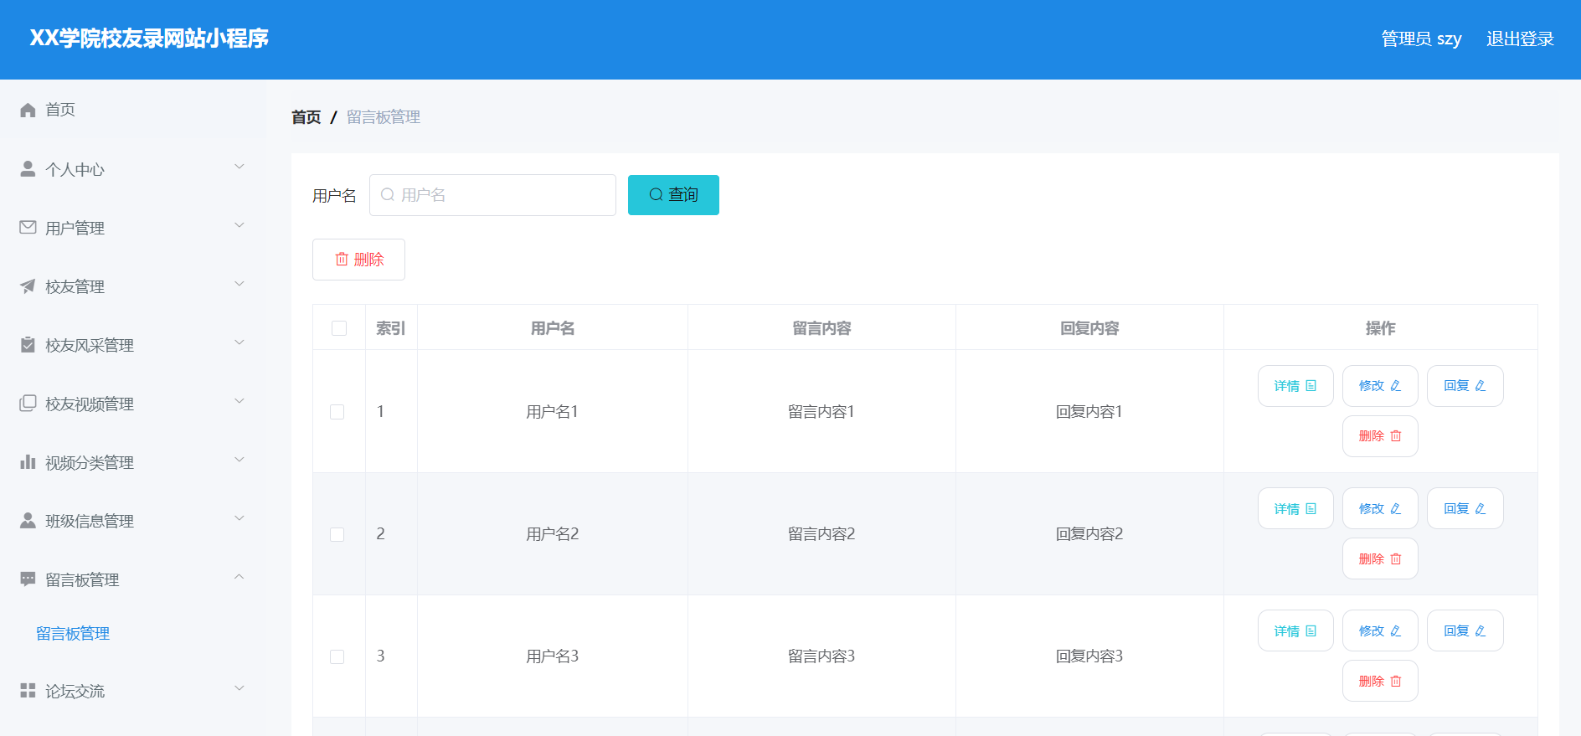
Task: Click the pencil icon on row 2 回复 button
Action: click(x=1481, y=509)
